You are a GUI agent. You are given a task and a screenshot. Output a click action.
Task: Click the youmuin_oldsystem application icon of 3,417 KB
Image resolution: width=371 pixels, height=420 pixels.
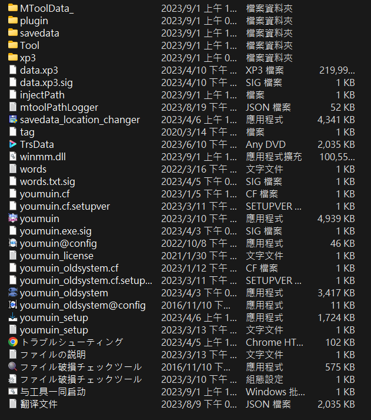pos(13,293)
